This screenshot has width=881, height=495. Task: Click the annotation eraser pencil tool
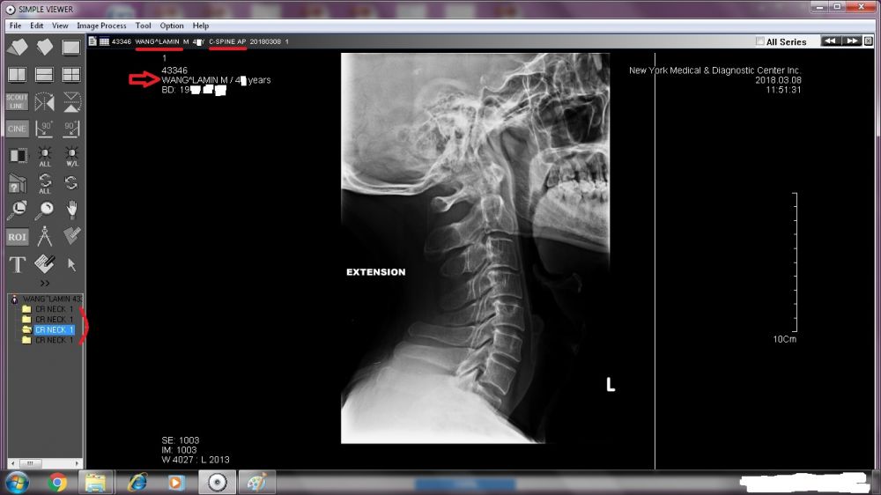pos(44,263)
